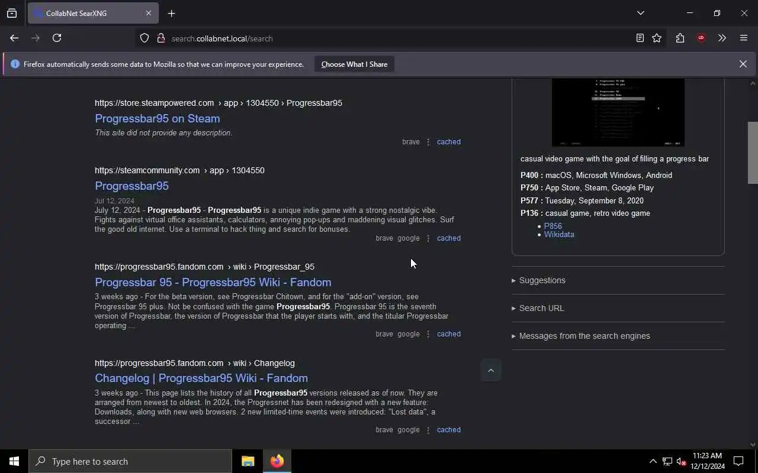Open File Explorer from taskbar

coord(248,461)
